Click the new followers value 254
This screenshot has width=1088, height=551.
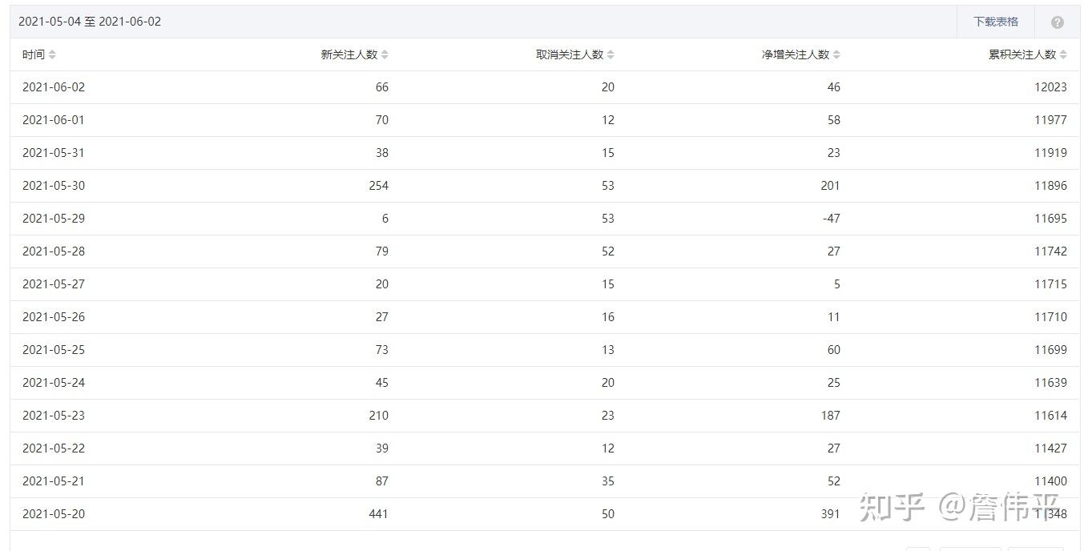coord(378,186)
